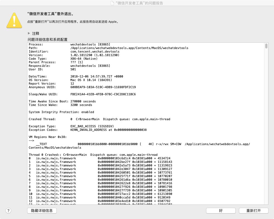The width and height of the screenshot is (274, 219).
Task: Click stack frame 11 with offset 9120349
Action: point(99,197)
